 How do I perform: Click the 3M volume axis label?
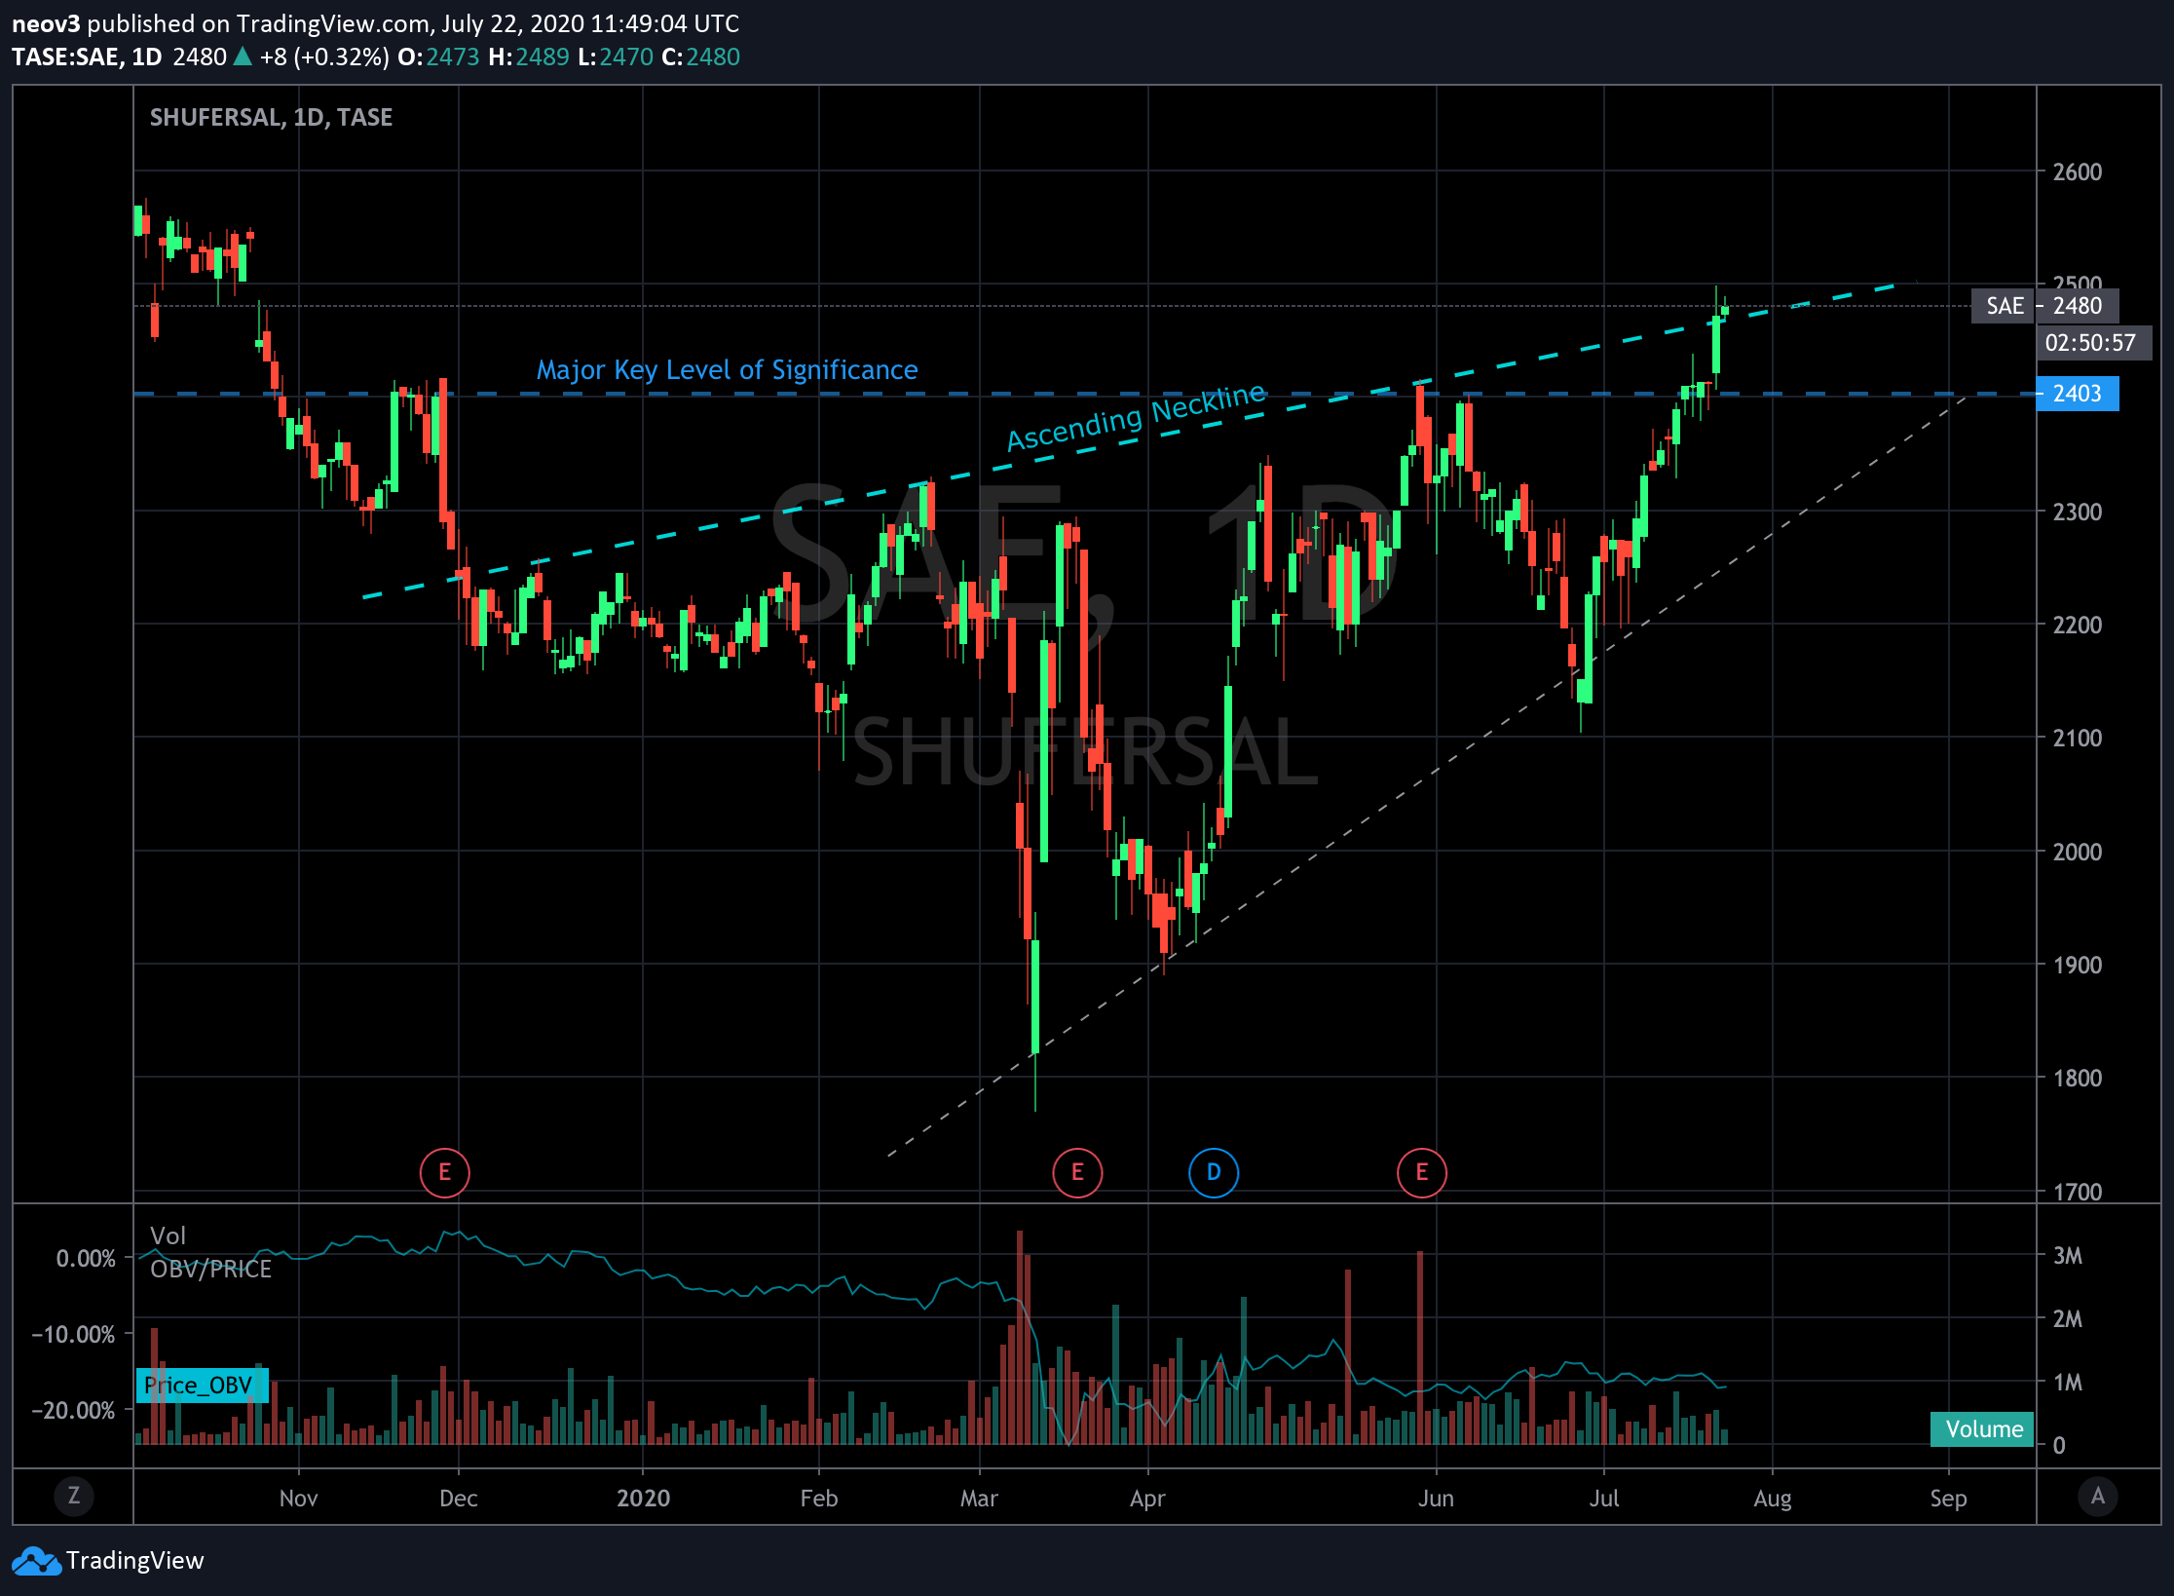(2068, 1256)
